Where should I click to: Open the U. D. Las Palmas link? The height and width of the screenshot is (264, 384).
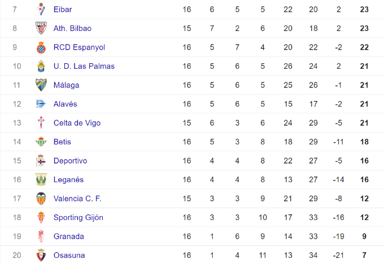click(84, 66)
